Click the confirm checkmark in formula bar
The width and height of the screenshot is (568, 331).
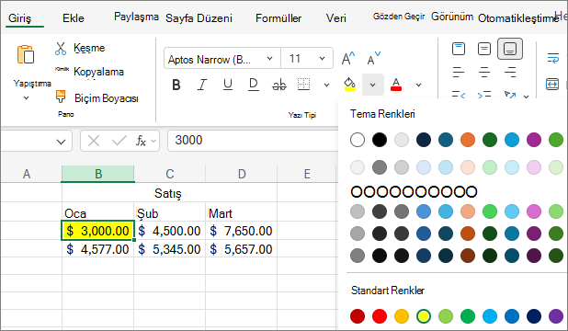click(119, 141)
